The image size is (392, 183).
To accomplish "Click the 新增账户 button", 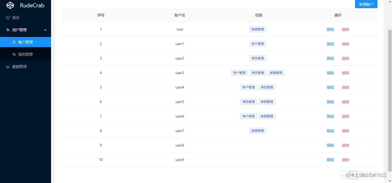I will 366,4.
